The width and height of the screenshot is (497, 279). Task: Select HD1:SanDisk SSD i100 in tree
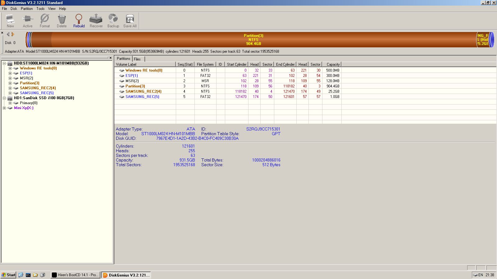tap(44, 98)
